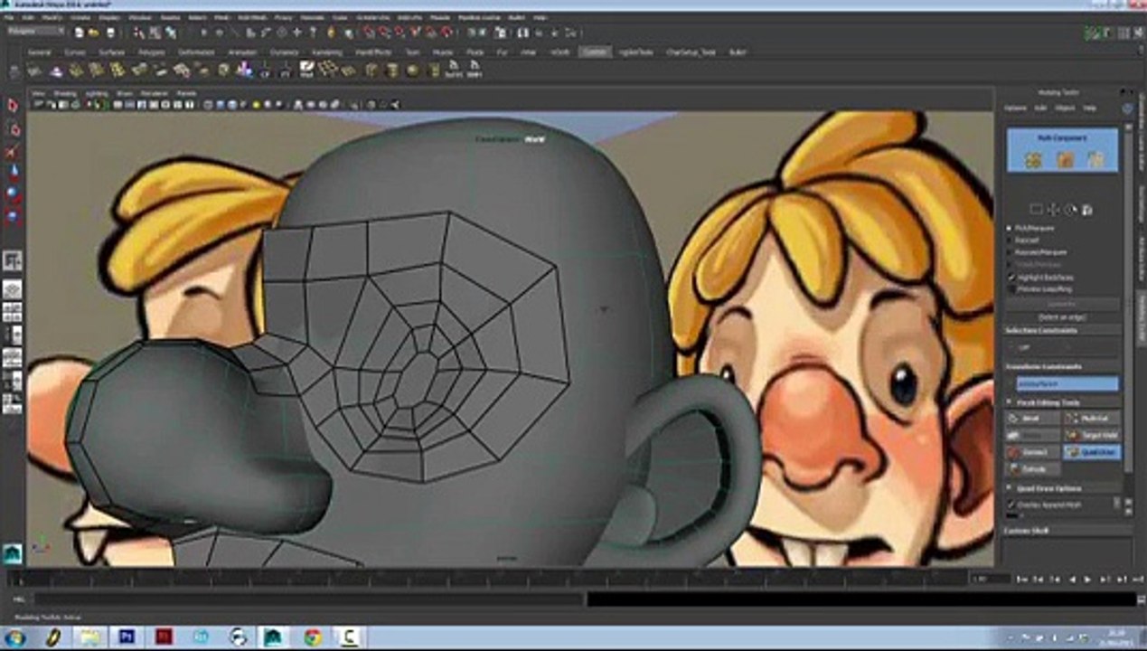Click the Modeling Toolkit help circle icon
This screenshot has height=651, width=1147.
(x=1127, y=108)
